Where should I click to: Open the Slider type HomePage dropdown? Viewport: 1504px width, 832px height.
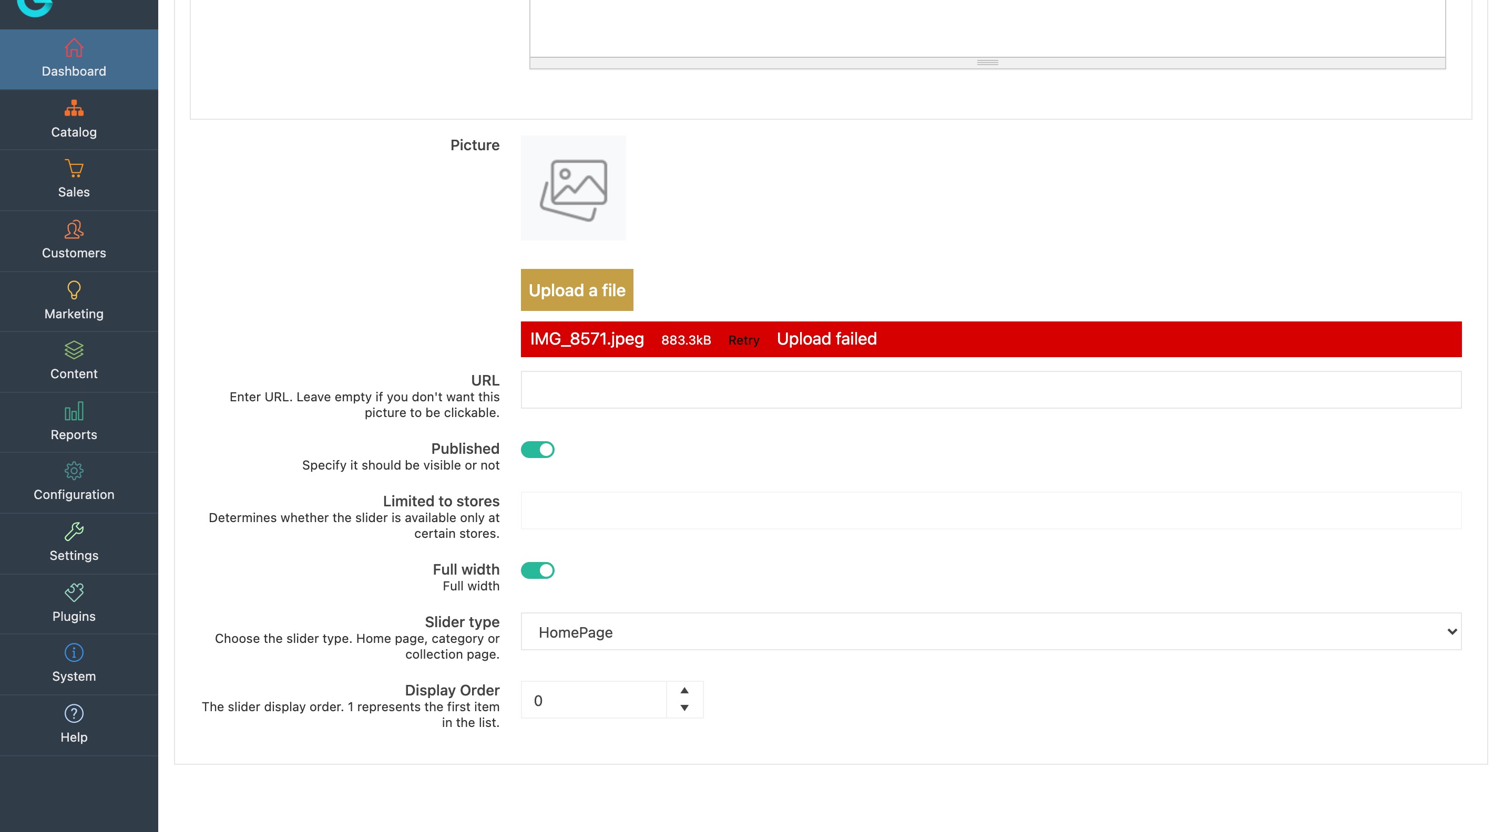click(x=991, y=631)
